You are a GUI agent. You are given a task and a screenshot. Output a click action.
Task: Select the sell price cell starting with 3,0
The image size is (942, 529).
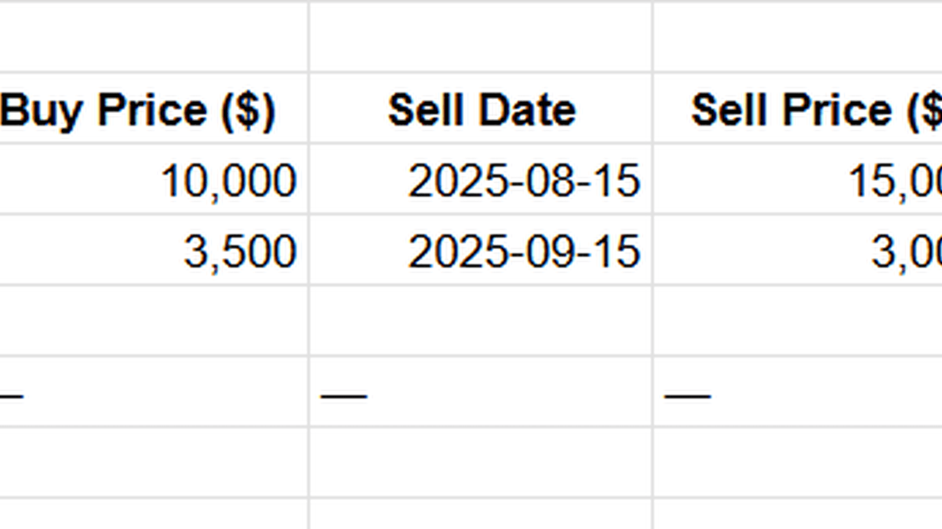point(798,250)
